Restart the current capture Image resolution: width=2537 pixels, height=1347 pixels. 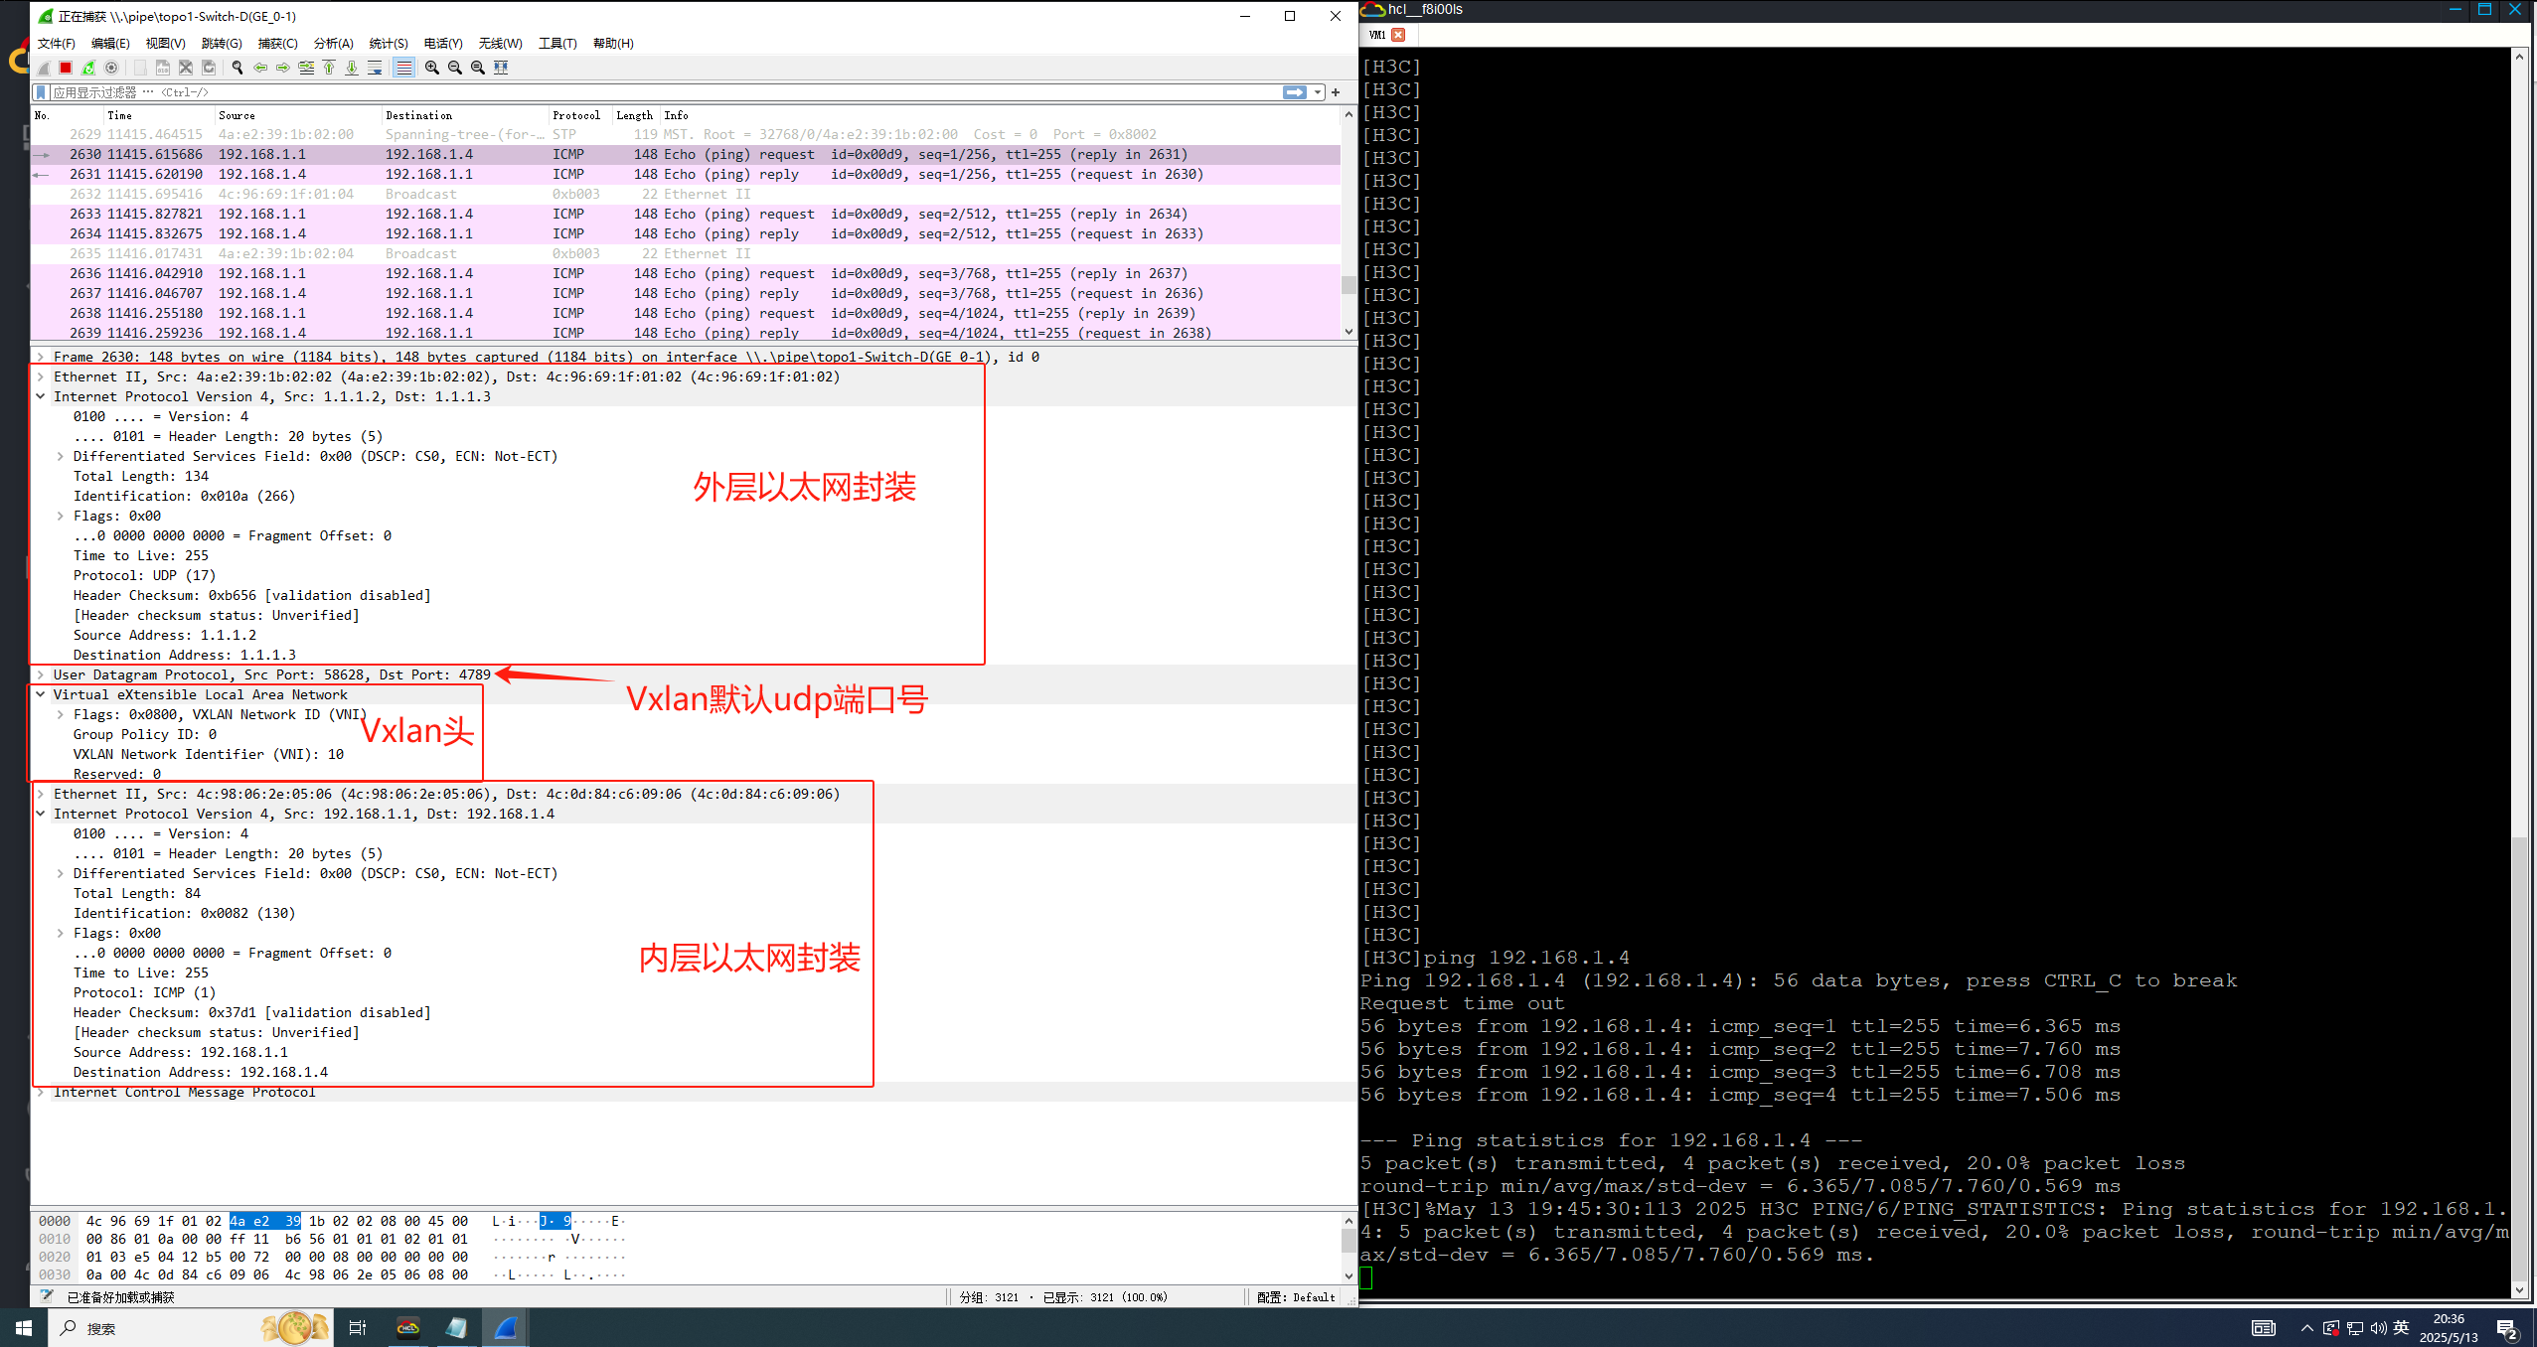[x=88, y=68]
